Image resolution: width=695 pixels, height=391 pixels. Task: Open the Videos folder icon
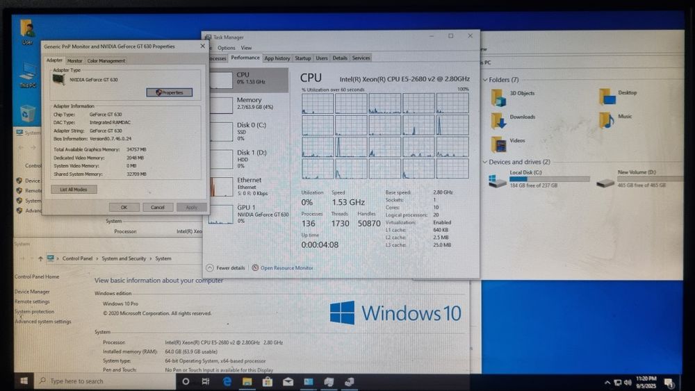[498, 144]
